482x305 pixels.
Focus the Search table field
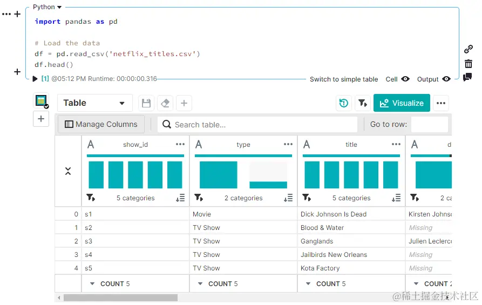click(257, 125)
